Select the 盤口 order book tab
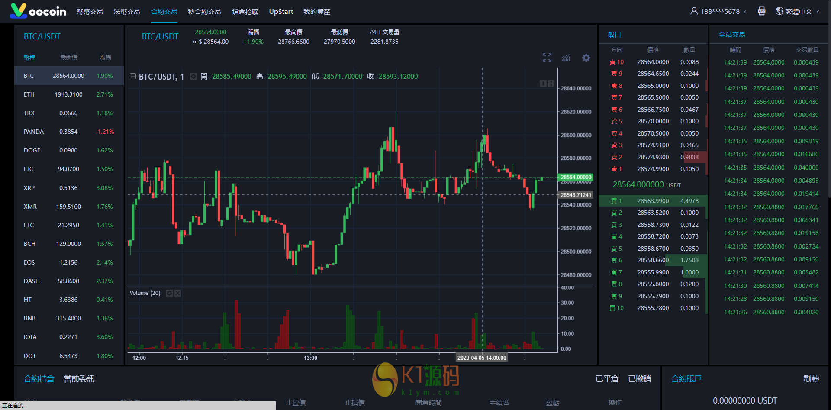The image size is (831, 410). (614, 35)
